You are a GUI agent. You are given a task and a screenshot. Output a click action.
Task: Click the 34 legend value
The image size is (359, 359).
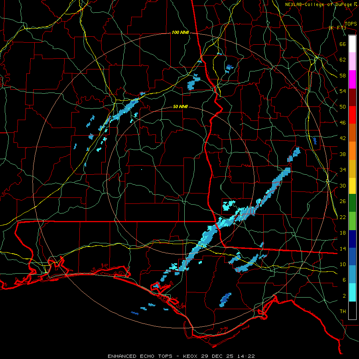pos(343,170)
